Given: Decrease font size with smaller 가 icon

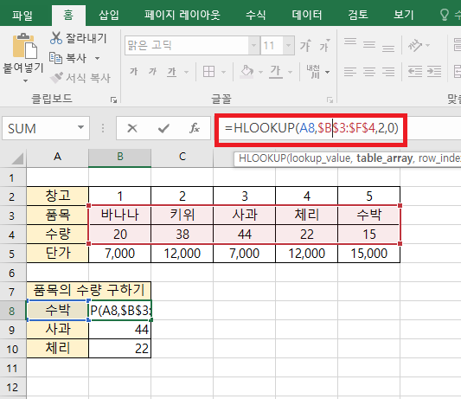Looking at the screenshot, I should 324,46.
